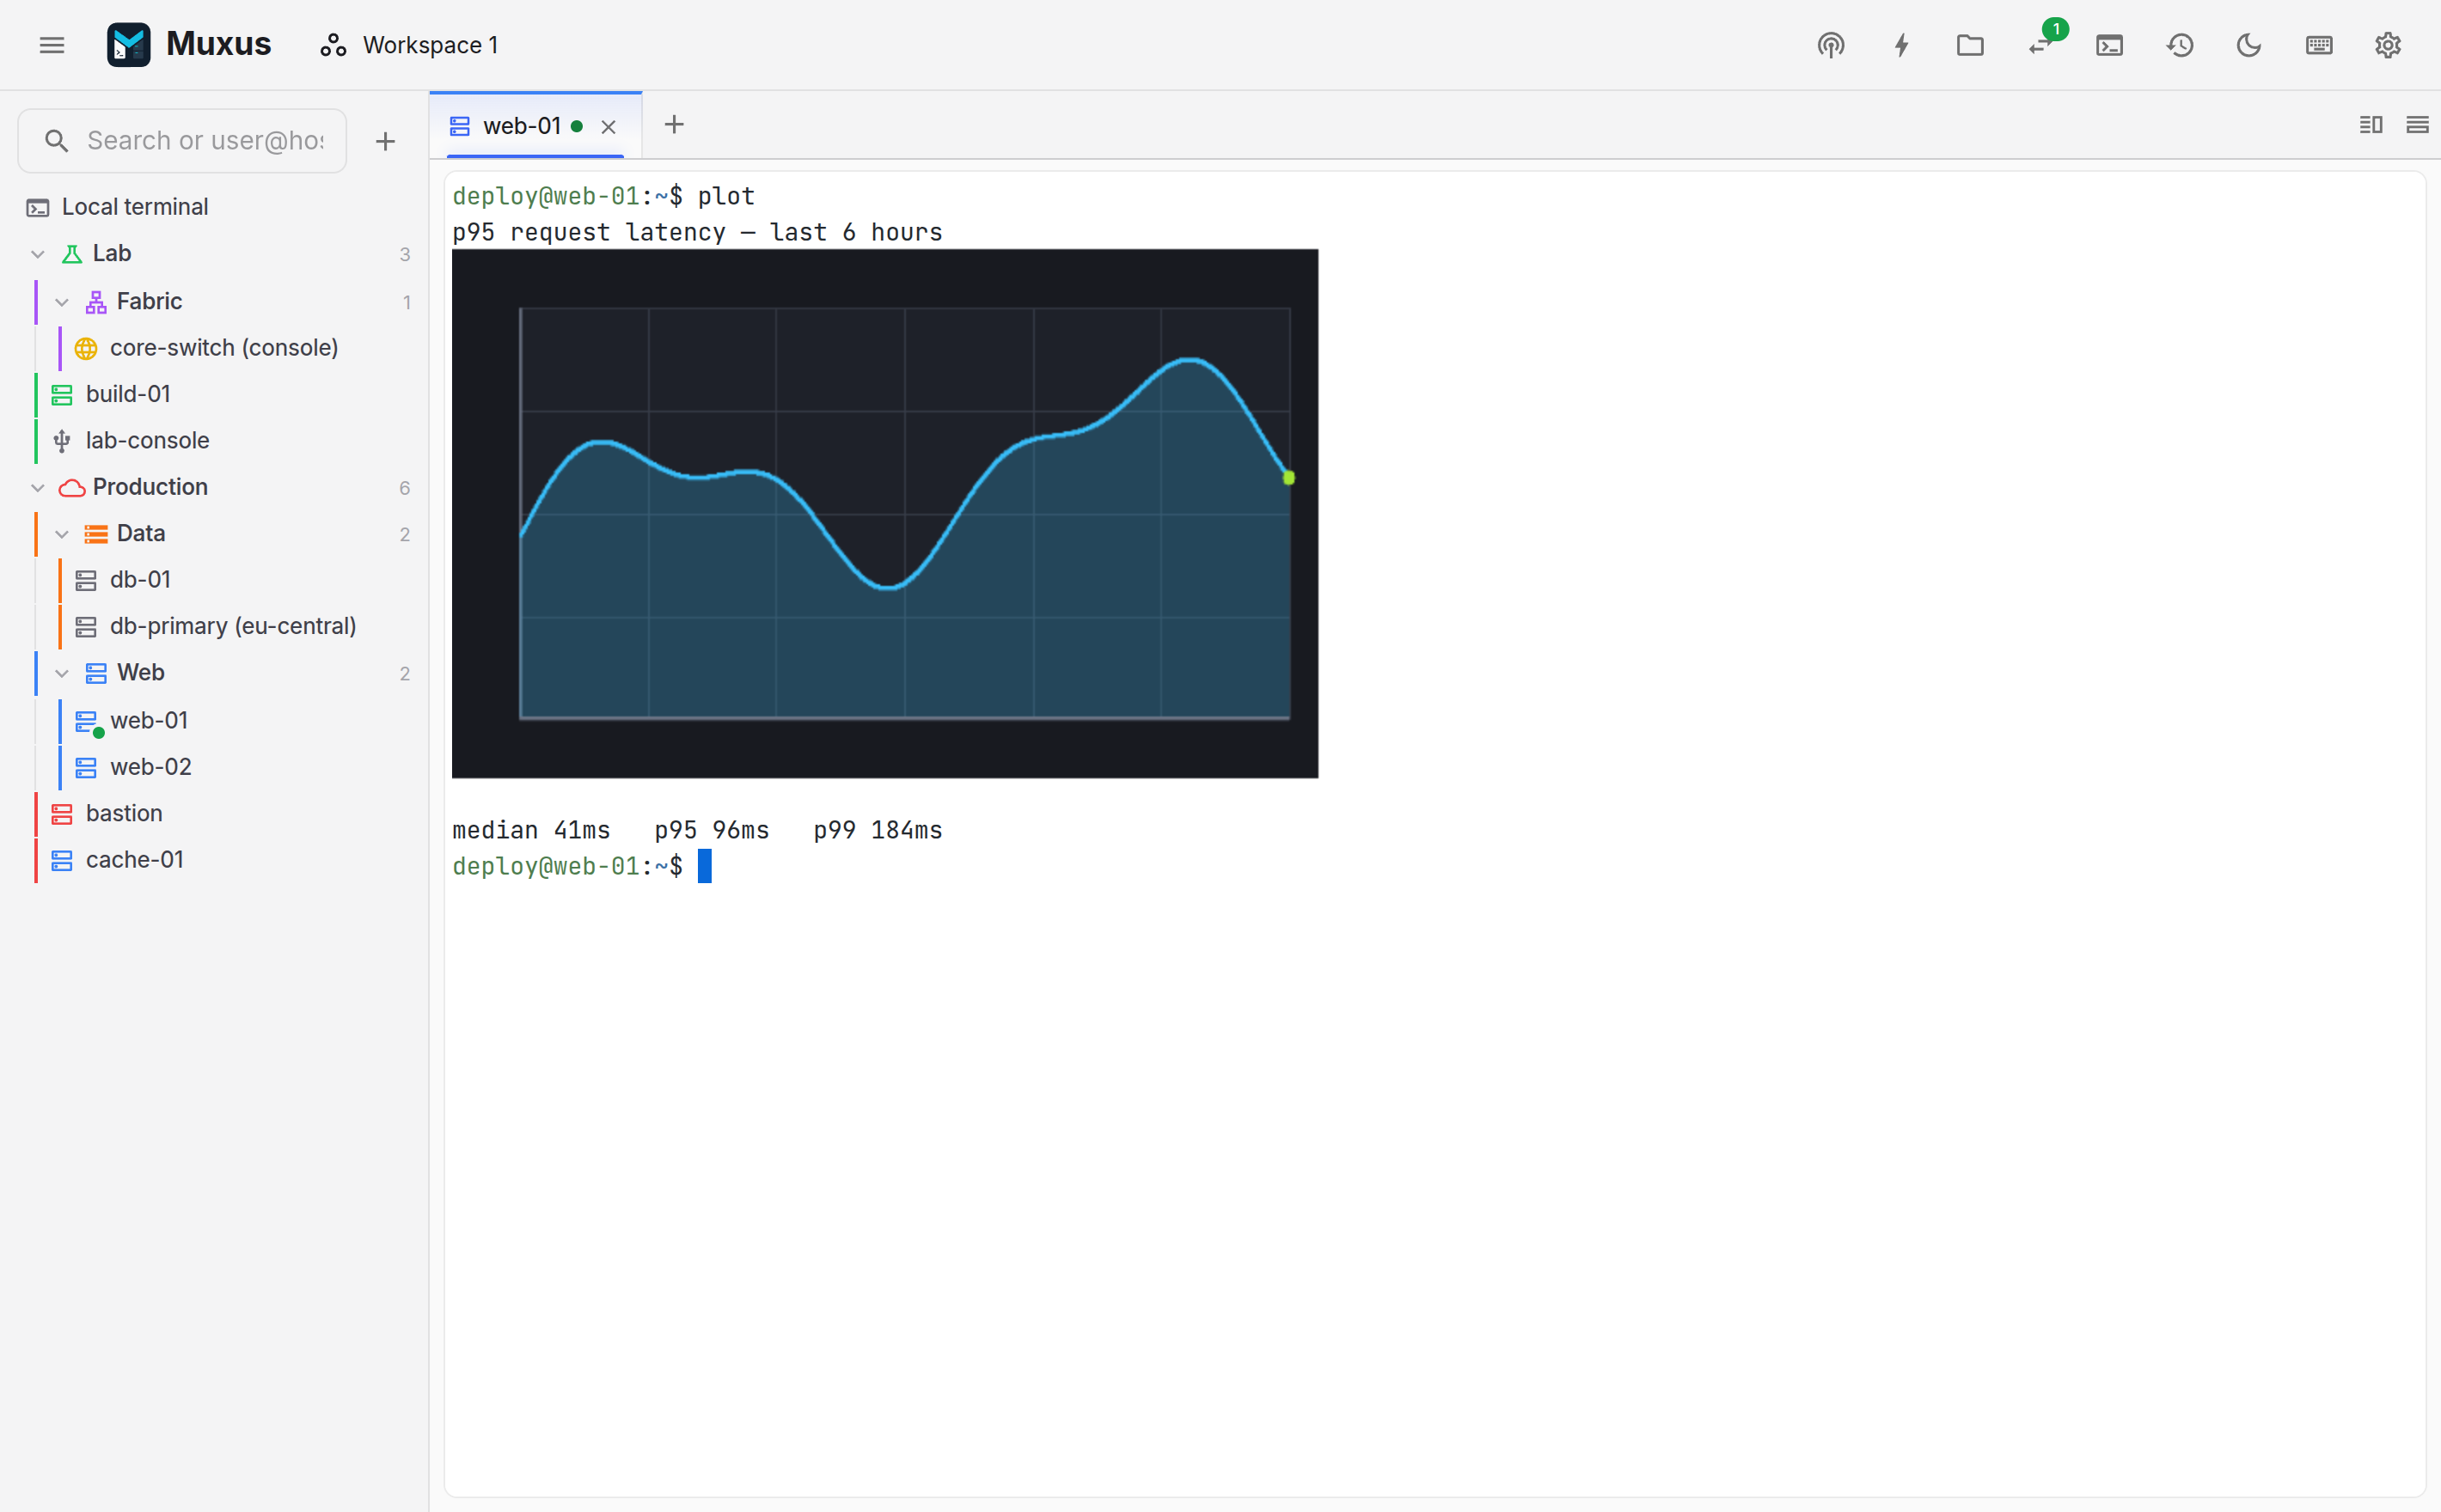This screenshot has height=1512, width=2441.
Task: Connect to build-01
Action: click(128, 394)
